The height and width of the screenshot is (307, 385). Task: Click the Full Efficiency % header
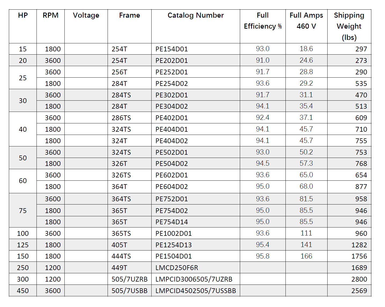(x=263, y=21)
